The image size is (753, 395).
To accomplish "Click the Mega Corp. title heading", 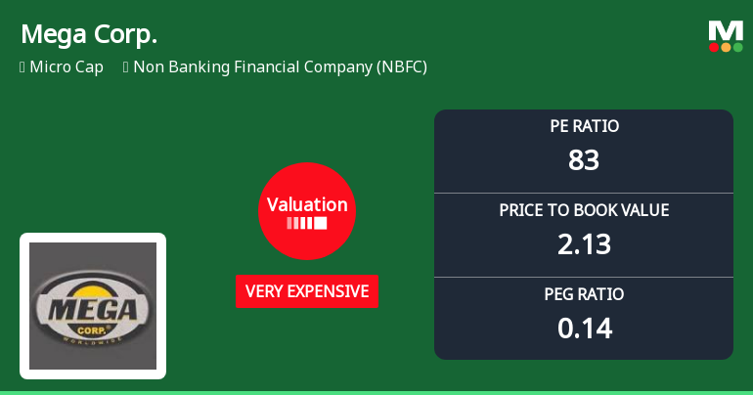I will 89,34.
